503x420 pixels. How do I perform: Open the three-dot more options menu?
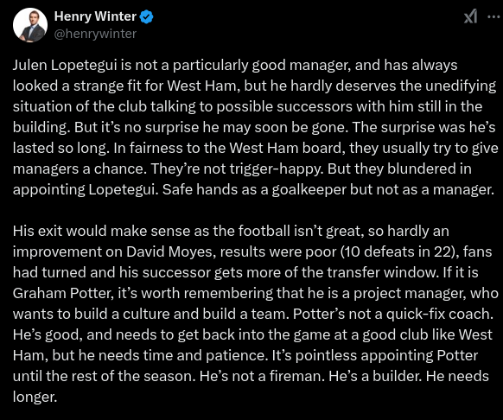click(x=493, y=16)
